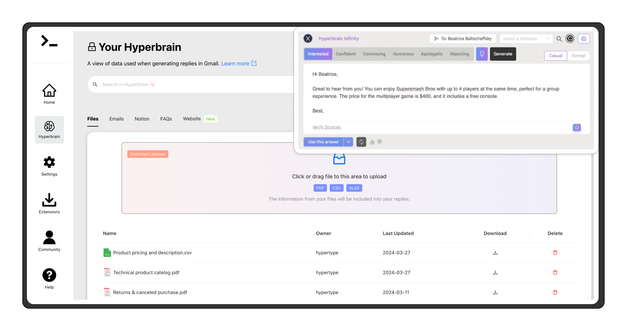Open the Select a template dropdown
Screen dimensions: 627x331
coord(526,39)
